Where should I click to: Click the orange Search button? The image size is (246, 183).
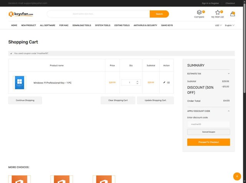click(159, 14)
